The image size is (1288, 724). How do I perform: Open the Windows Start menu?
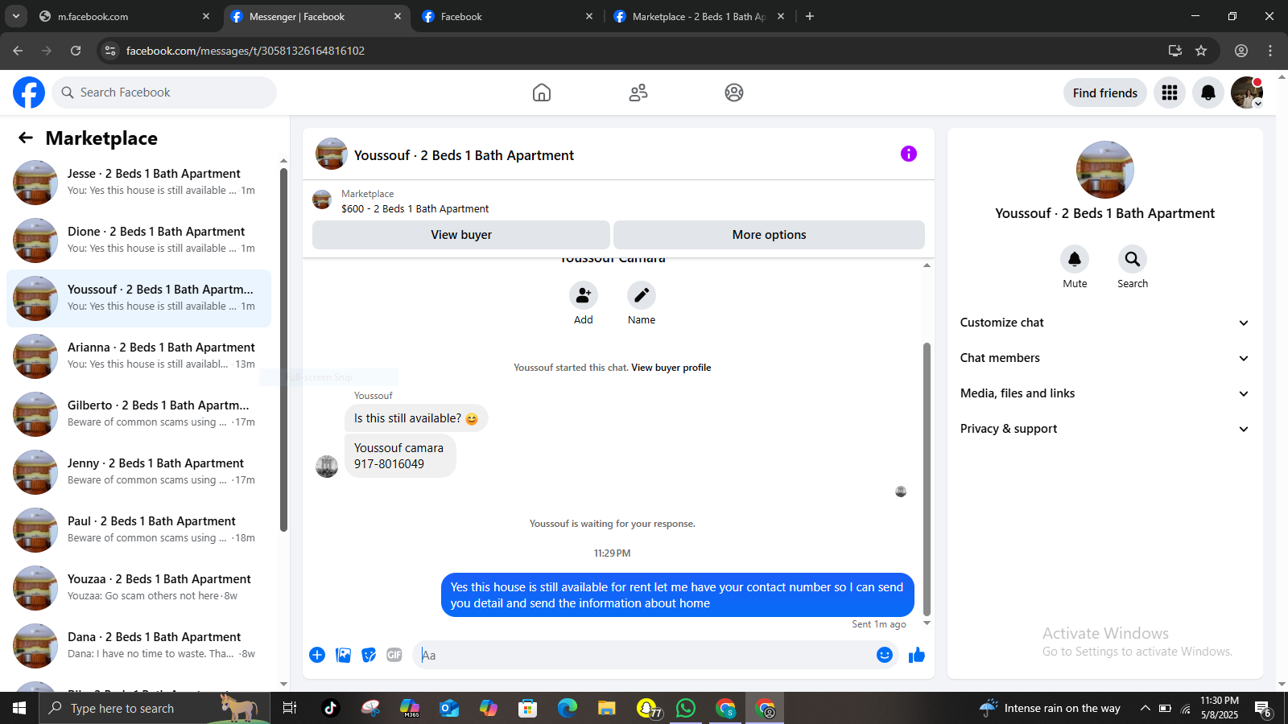tap(19, 708)
